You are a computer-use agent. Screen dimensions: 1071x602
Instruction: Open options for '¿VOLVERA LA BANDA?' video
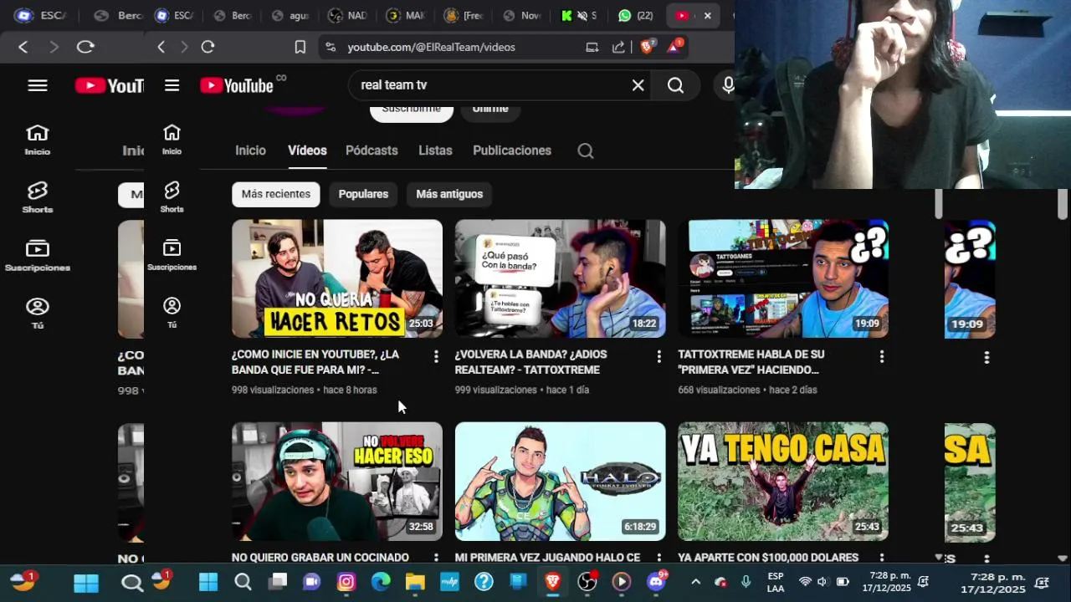tap(659, 357)
